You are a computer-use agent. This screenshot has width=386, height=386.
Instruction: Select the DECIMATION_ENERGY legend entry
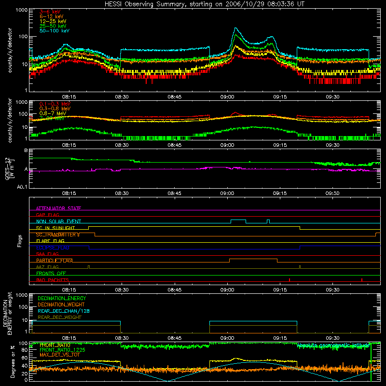(x=62, y=298)
